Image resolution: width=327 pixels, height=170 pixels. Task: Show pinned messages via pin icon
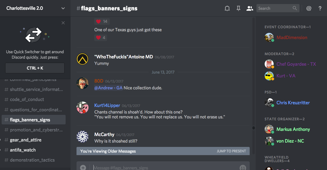[239, 8]
